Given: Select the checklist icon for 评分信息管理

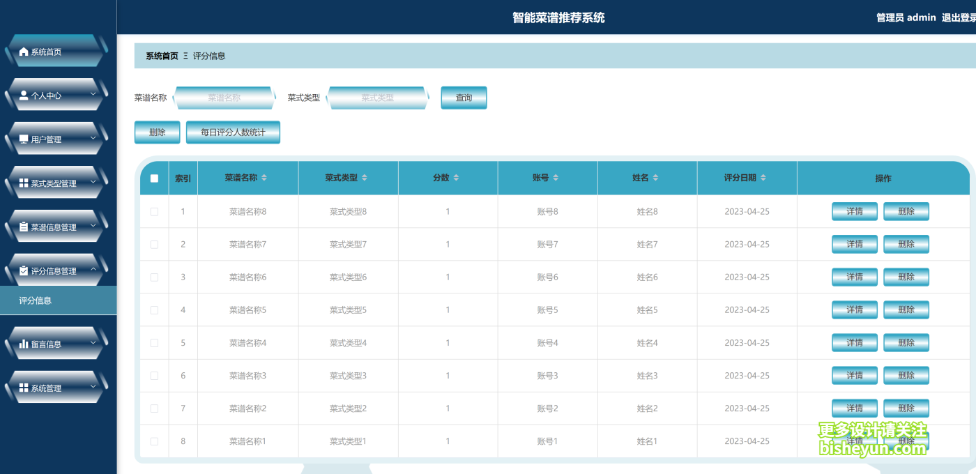Looking at the screenshot, I should click(23, 269).
